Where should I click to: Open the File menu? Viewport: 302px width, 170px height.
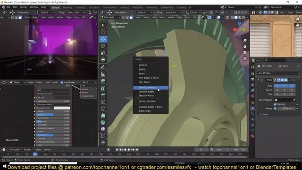(8, 7)
